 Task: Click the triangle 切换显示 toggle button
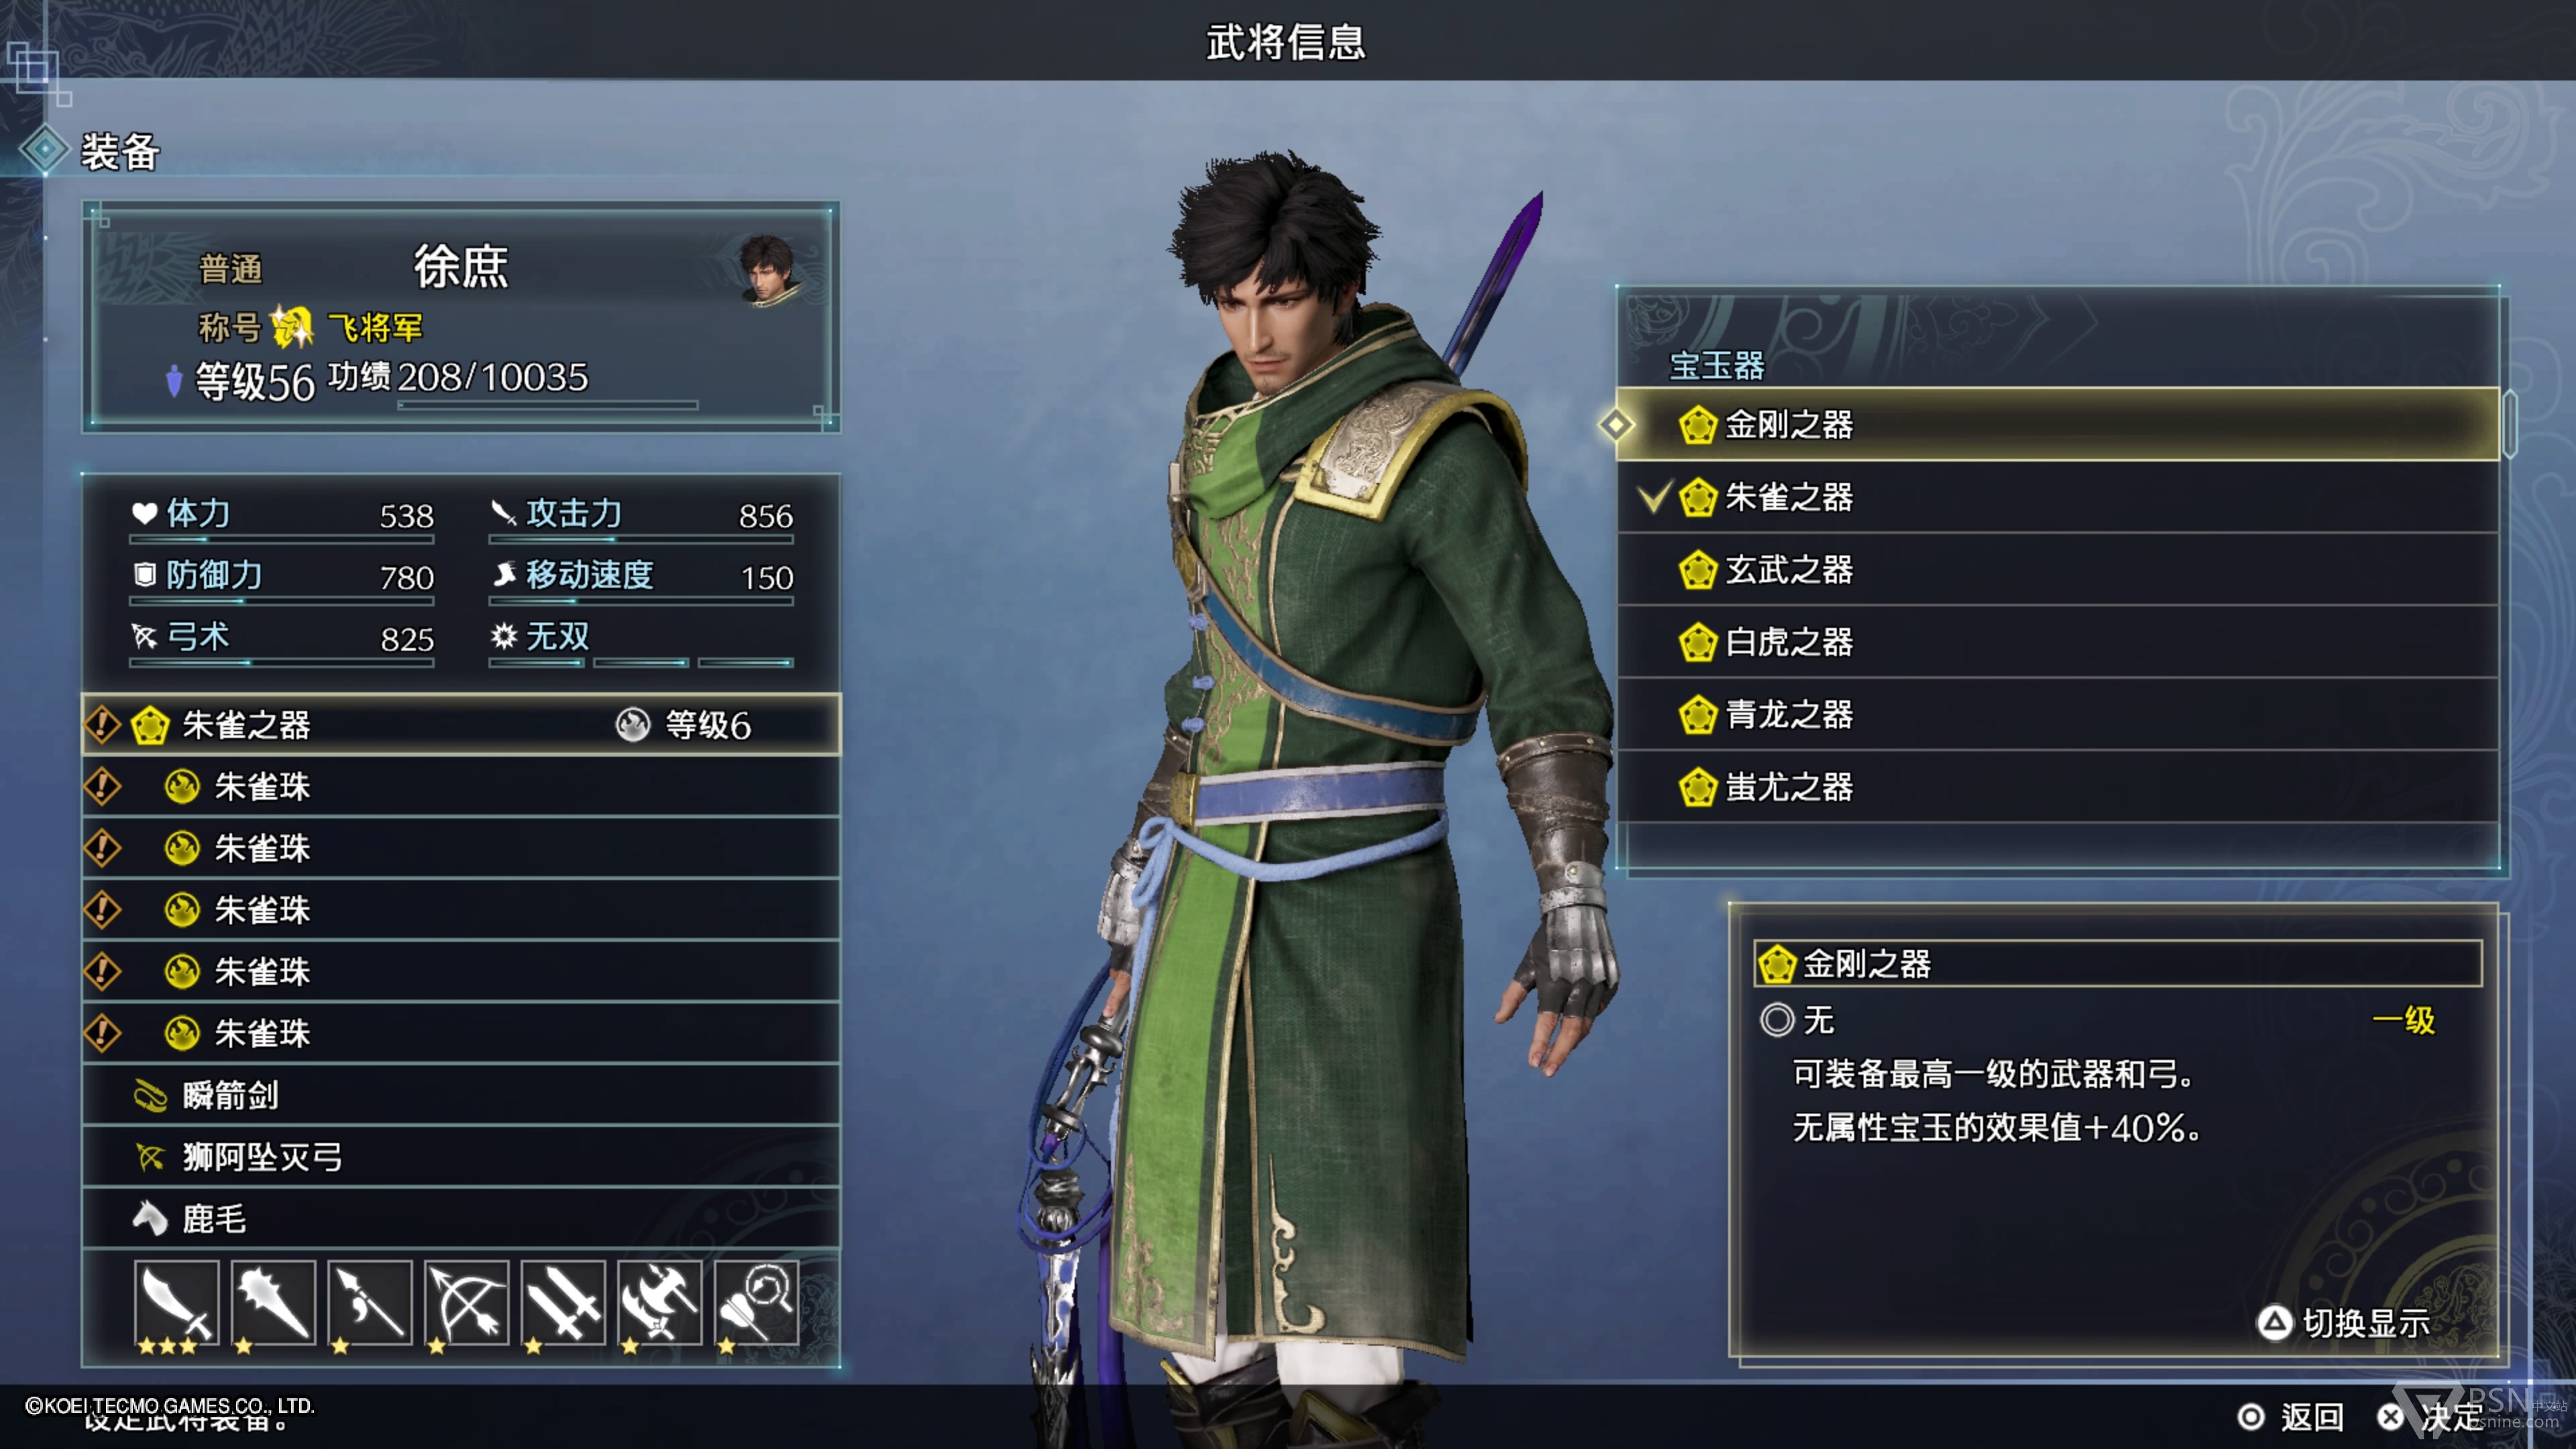coord(2343,1323)
